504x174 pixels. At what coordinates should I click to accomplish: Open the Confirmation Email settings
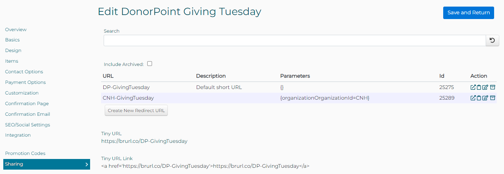coord(27,114)
